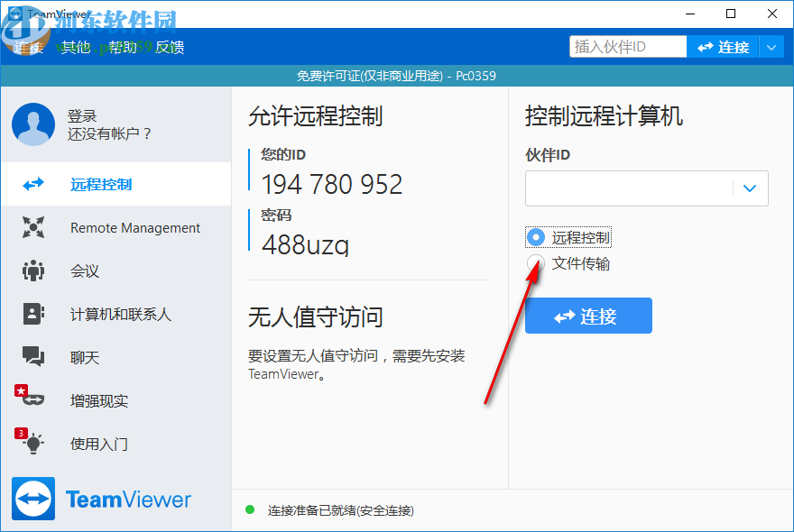
Task: Open the 聊天 panel
Action: tap(84, 357)
